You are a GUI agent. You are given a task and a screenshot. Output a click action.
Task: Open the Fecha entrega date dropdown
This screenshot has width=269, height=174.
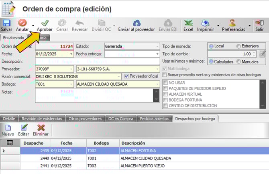tap(157, 54)
